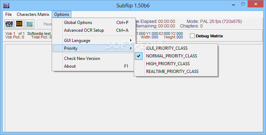This screenshot has width=266, height=135.
Task: Click the Time Elapsed 00:00:00 readout
Action: [155, 22]
